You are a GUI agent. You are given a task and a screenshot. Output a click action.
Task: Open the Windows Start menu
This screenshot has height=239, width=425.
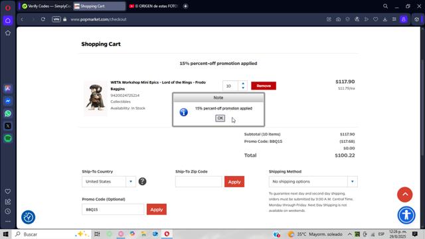[5, 234]
